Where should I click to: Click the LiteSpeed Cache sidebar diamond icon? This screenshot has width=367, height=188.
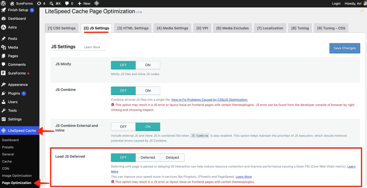pos(4,130)
